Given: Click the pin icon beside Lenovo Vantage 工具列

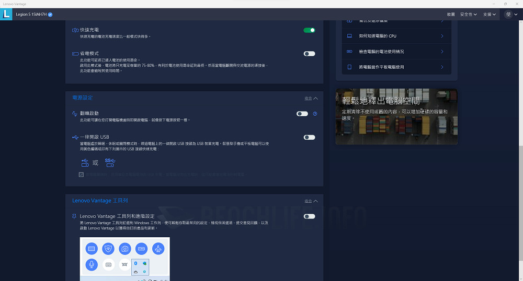Looking at the screenshot, I should coord(75,216).
